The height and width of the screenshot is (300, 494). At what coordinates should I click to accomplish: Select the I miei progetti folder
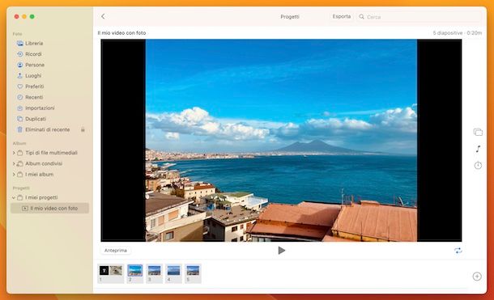[x=41, y=197]
